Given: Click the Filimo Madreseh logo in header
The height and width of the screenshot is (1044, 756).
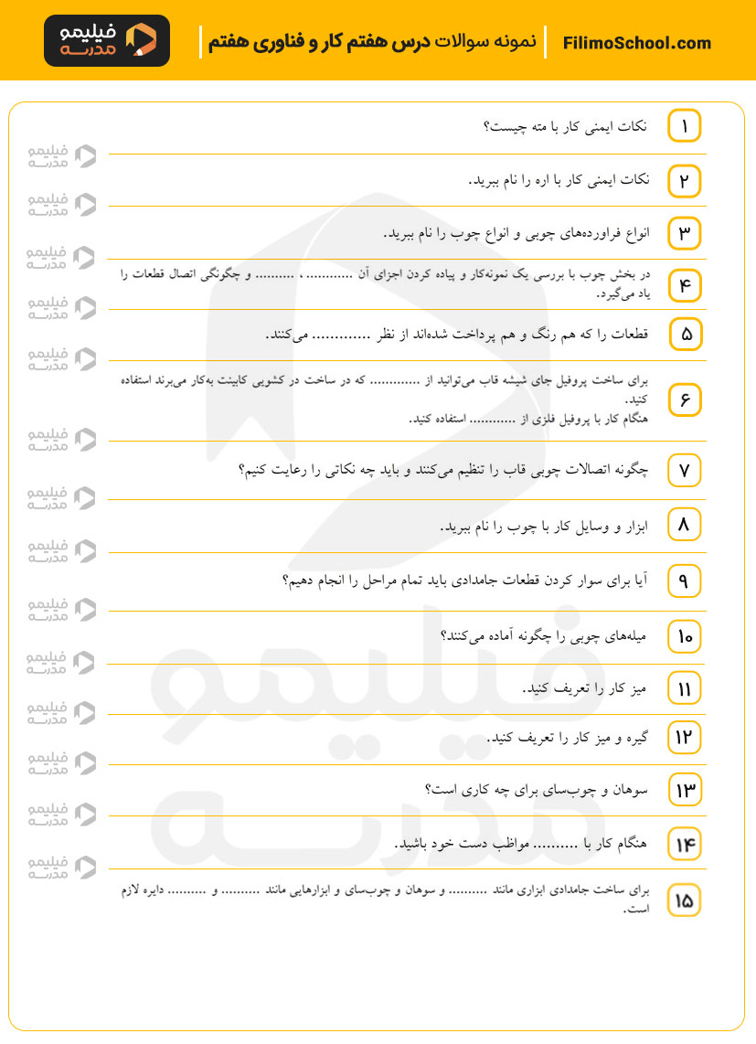Looking at the screenshot, I should coord(106,41).
